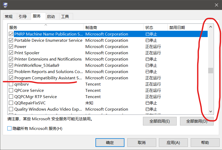Select the Print Spooler row name
Screen dimensions: 222x150
(27, 53)
